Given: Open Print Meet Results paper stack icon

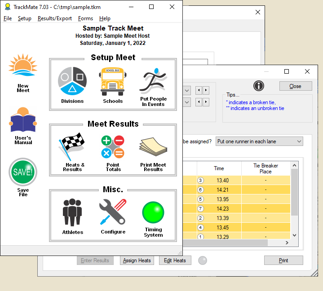Looking at the screenshot, I should coord(153,147).
